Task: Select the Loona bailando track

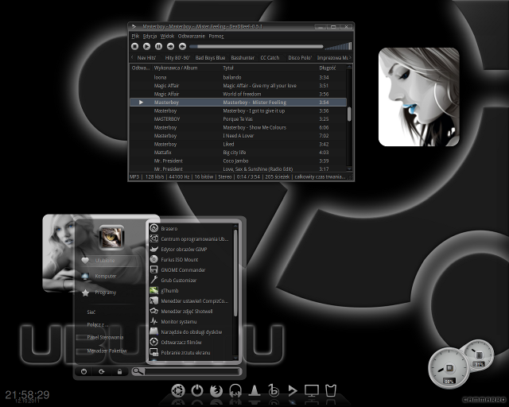Action: click(x=238, y=77)
